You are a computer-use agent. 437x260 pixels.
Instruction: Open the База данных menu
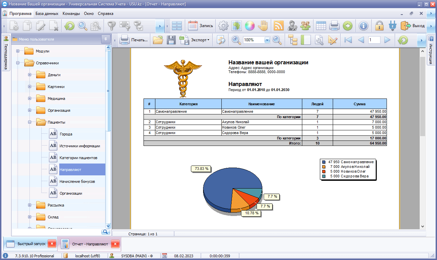(x=47, y=14)
